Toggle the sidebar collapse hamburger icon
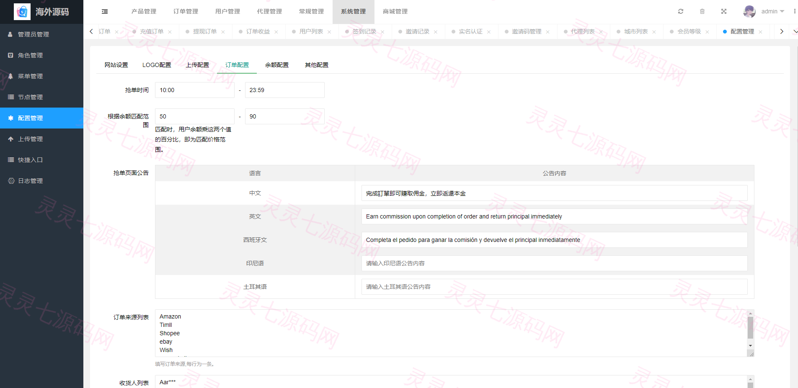798x388 pixels. [105, 12]
